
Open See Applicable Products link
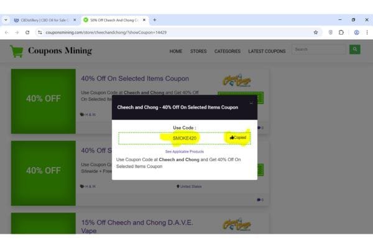click(x=185, y=151)
